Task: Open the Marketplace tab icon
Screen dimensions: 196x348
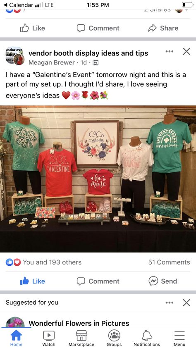Action: [81, 335]
